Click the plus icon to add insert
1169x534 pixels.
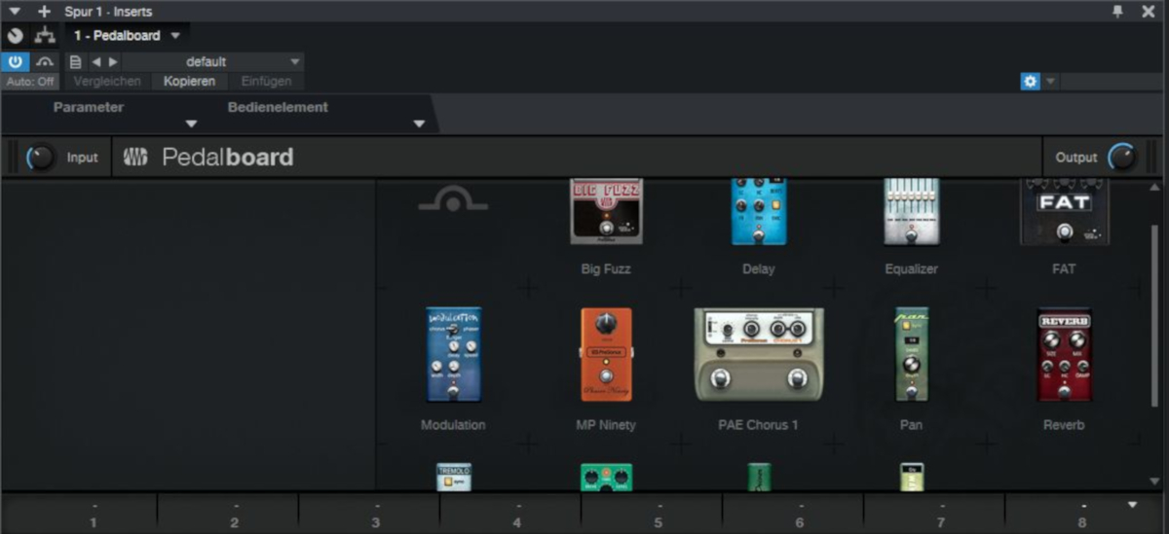coord(43,11)
